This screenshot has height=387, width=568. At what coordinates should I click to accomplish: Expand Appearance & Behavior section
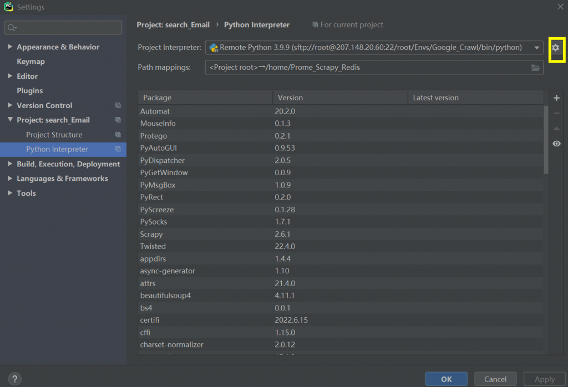10,47
